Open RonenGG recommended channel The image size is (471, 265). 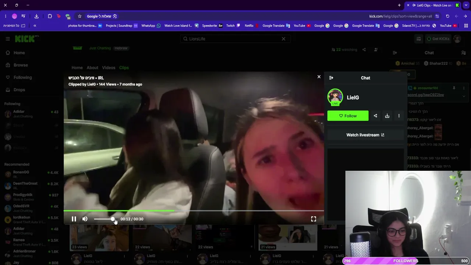coord(31,174)
